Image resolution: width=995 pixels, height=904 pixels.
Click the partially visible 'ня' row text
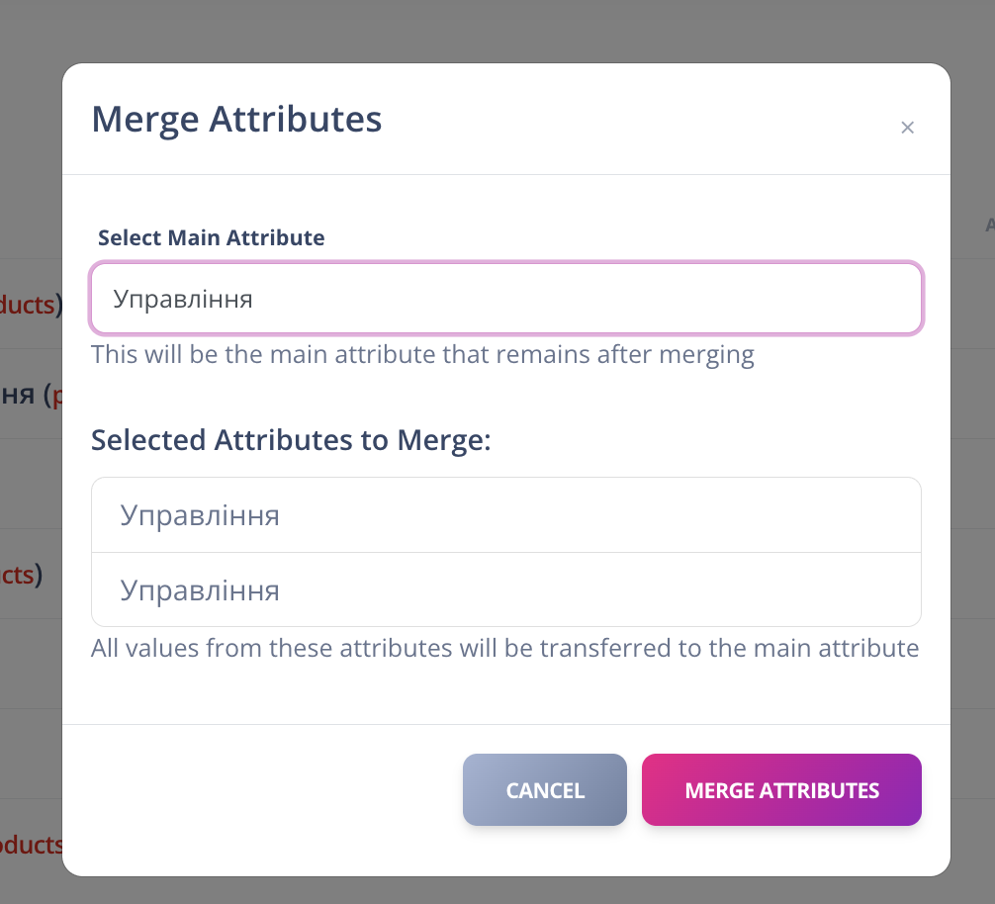18,396
